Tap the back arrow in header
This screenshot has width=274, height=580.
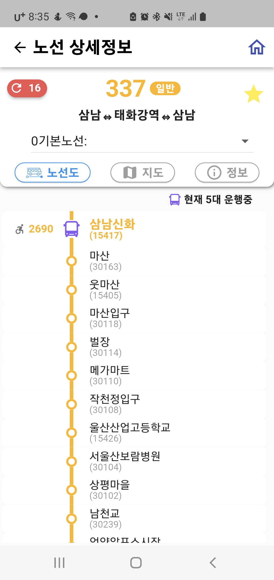click(20, 47)
